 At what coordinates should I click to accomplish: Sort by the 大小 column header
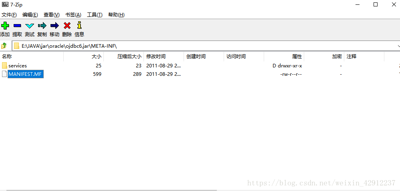84,57
